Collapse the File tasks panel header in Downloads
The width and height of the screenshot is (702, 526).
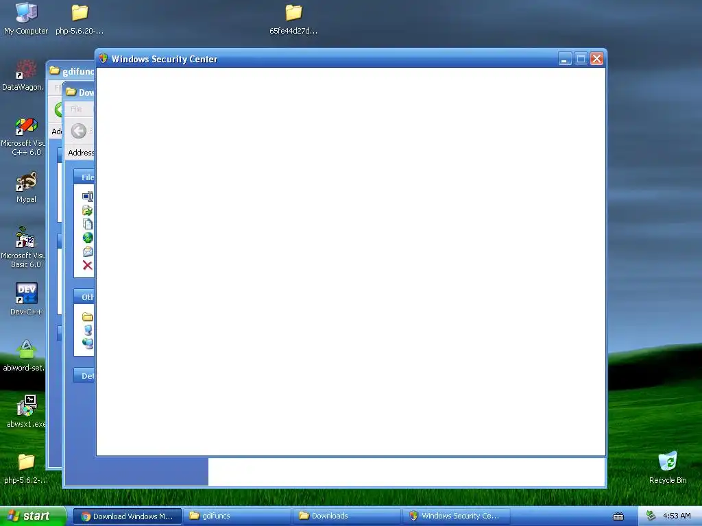point(84,177)
